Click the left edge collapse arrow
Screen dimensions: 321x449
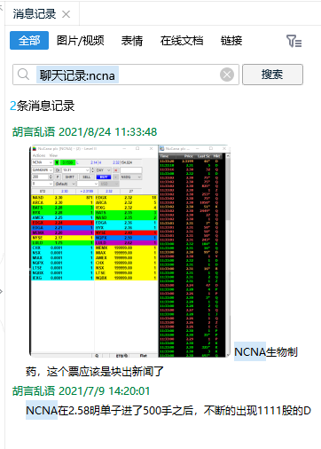point(2,291)
